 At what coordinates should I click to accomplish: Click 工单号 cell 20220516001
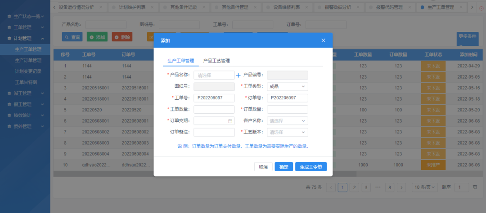tap(96, 88)
